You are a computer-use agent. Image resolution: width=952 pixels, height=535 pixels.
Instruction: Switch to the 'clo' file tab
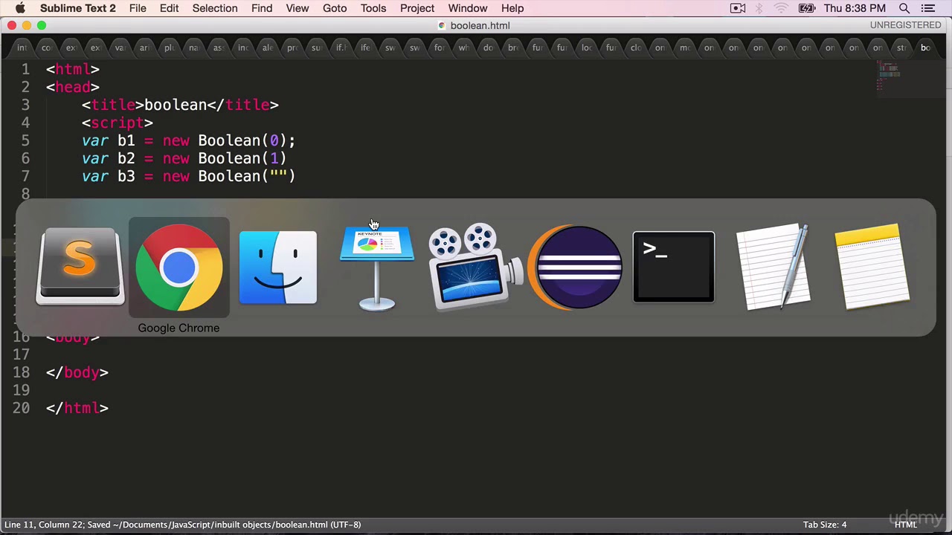coord(635,48)
